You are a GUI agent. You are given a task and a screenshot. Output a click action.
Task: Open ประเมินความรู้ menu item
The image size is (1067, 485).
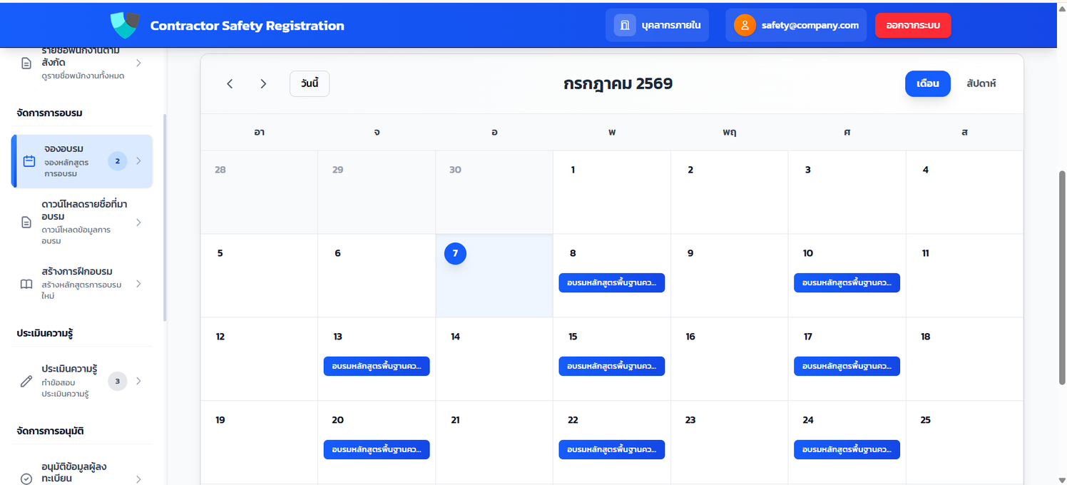pos(82,382)
